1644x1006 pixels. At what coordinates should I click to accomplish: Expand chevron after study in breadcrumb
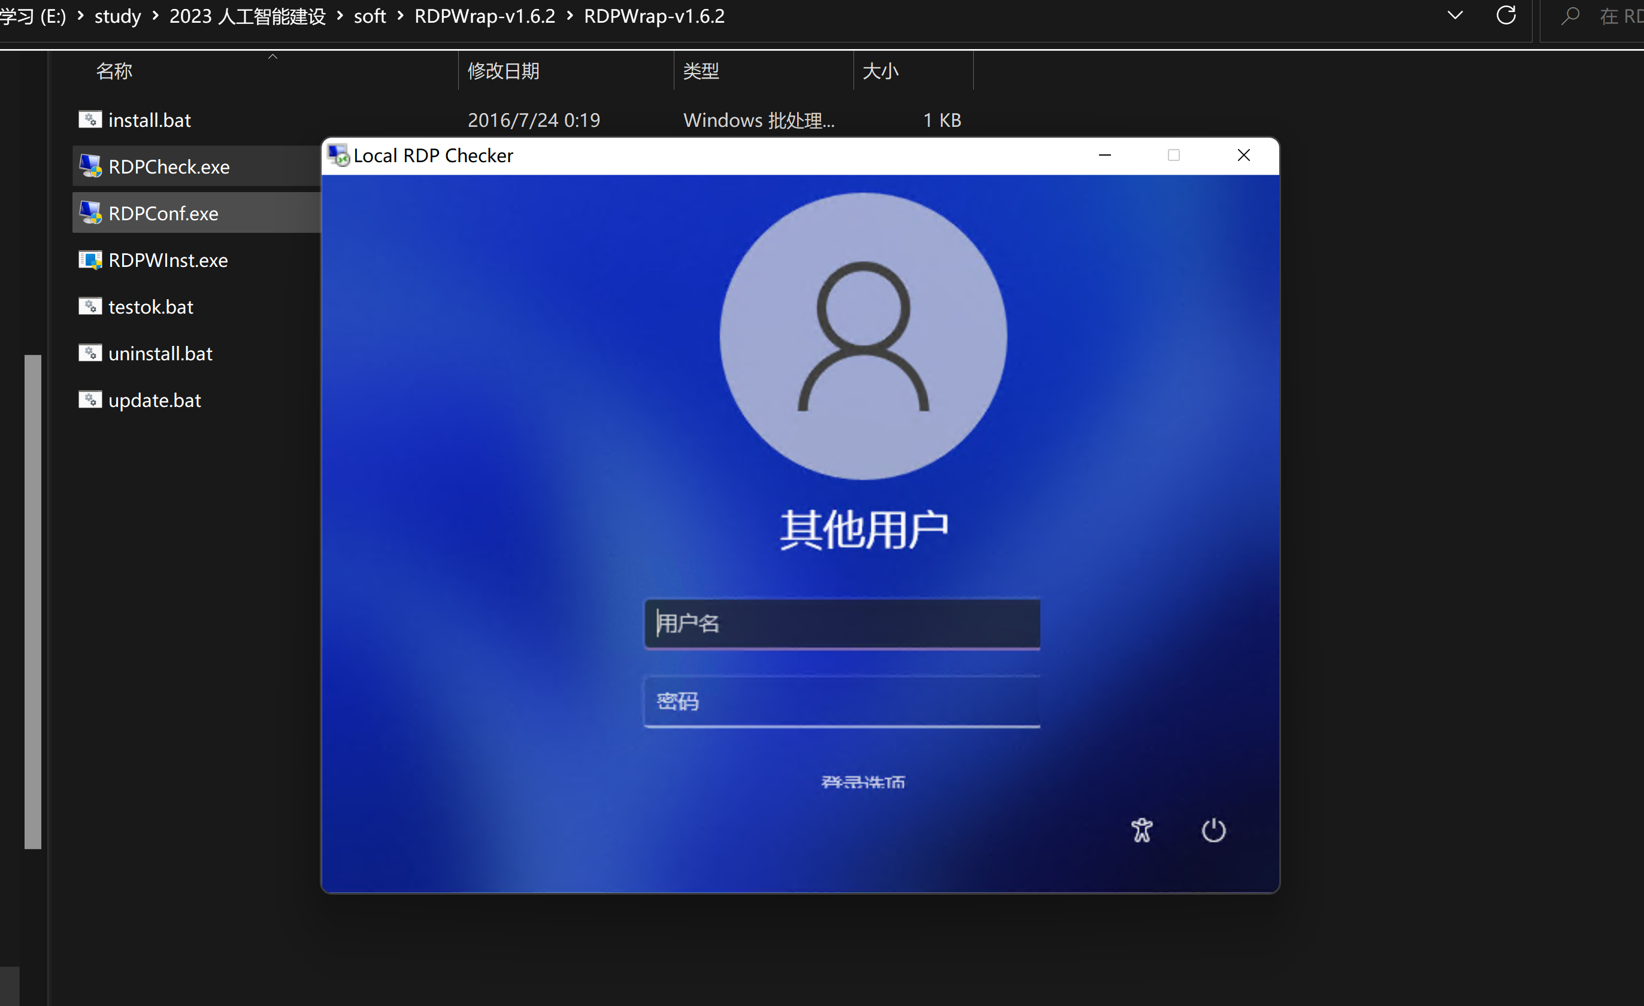pyautogui.click(x=156, y=16)
